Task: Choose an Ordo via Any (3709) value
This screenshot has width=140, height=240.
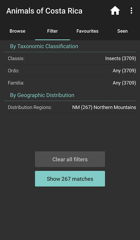Action: [124, 71]
